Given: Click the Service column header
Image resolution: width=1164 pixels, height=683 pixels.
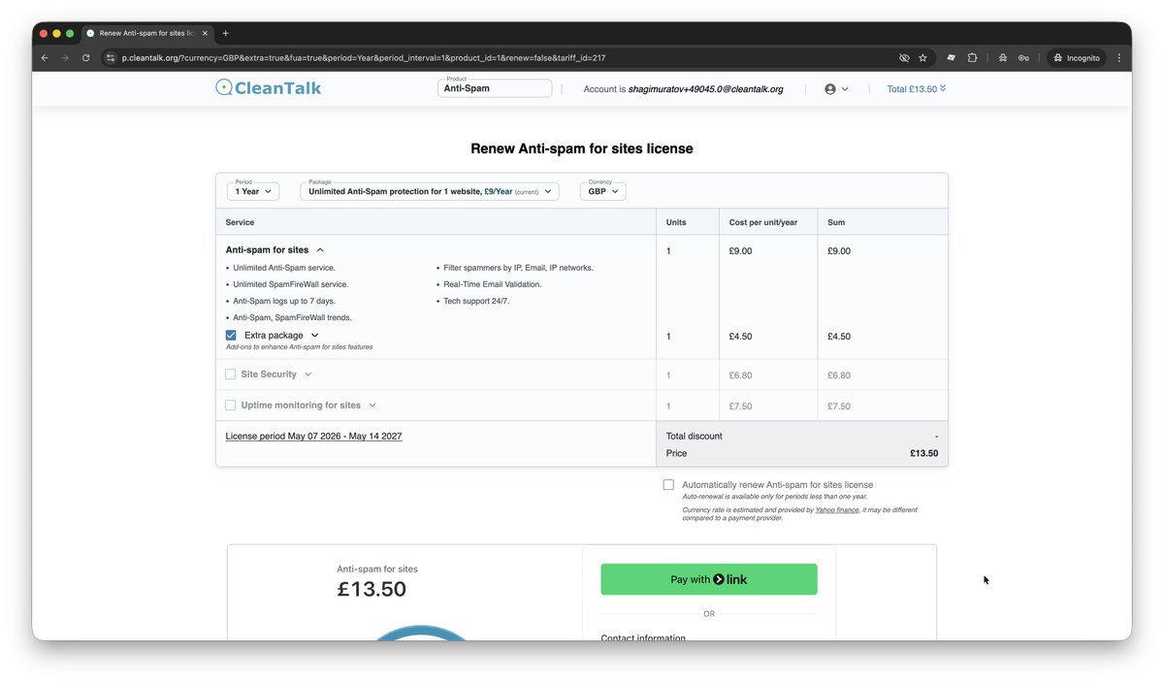Looking at the screenshot, I should pos(240,222).
